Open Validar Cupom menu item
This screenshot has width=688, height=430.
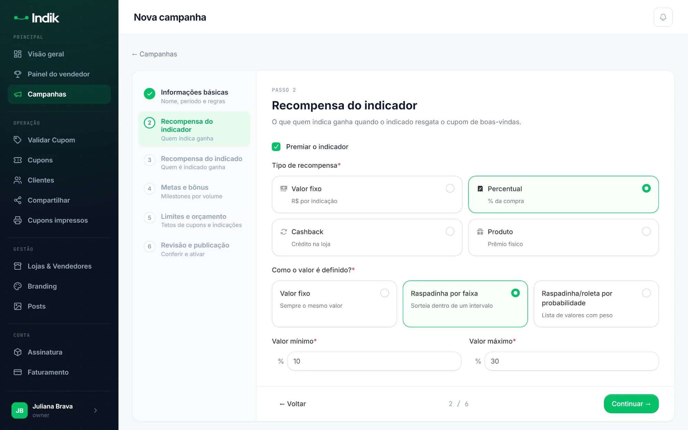click(x=59, y=140)
